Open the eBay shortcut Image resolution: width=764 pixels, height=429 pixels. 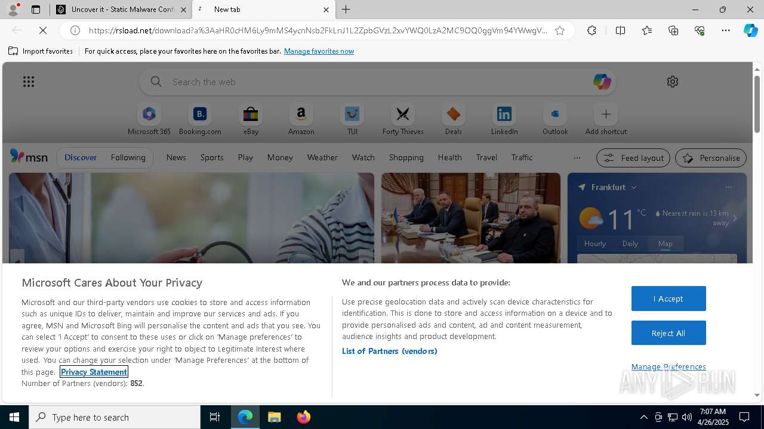tap(251, 120)
